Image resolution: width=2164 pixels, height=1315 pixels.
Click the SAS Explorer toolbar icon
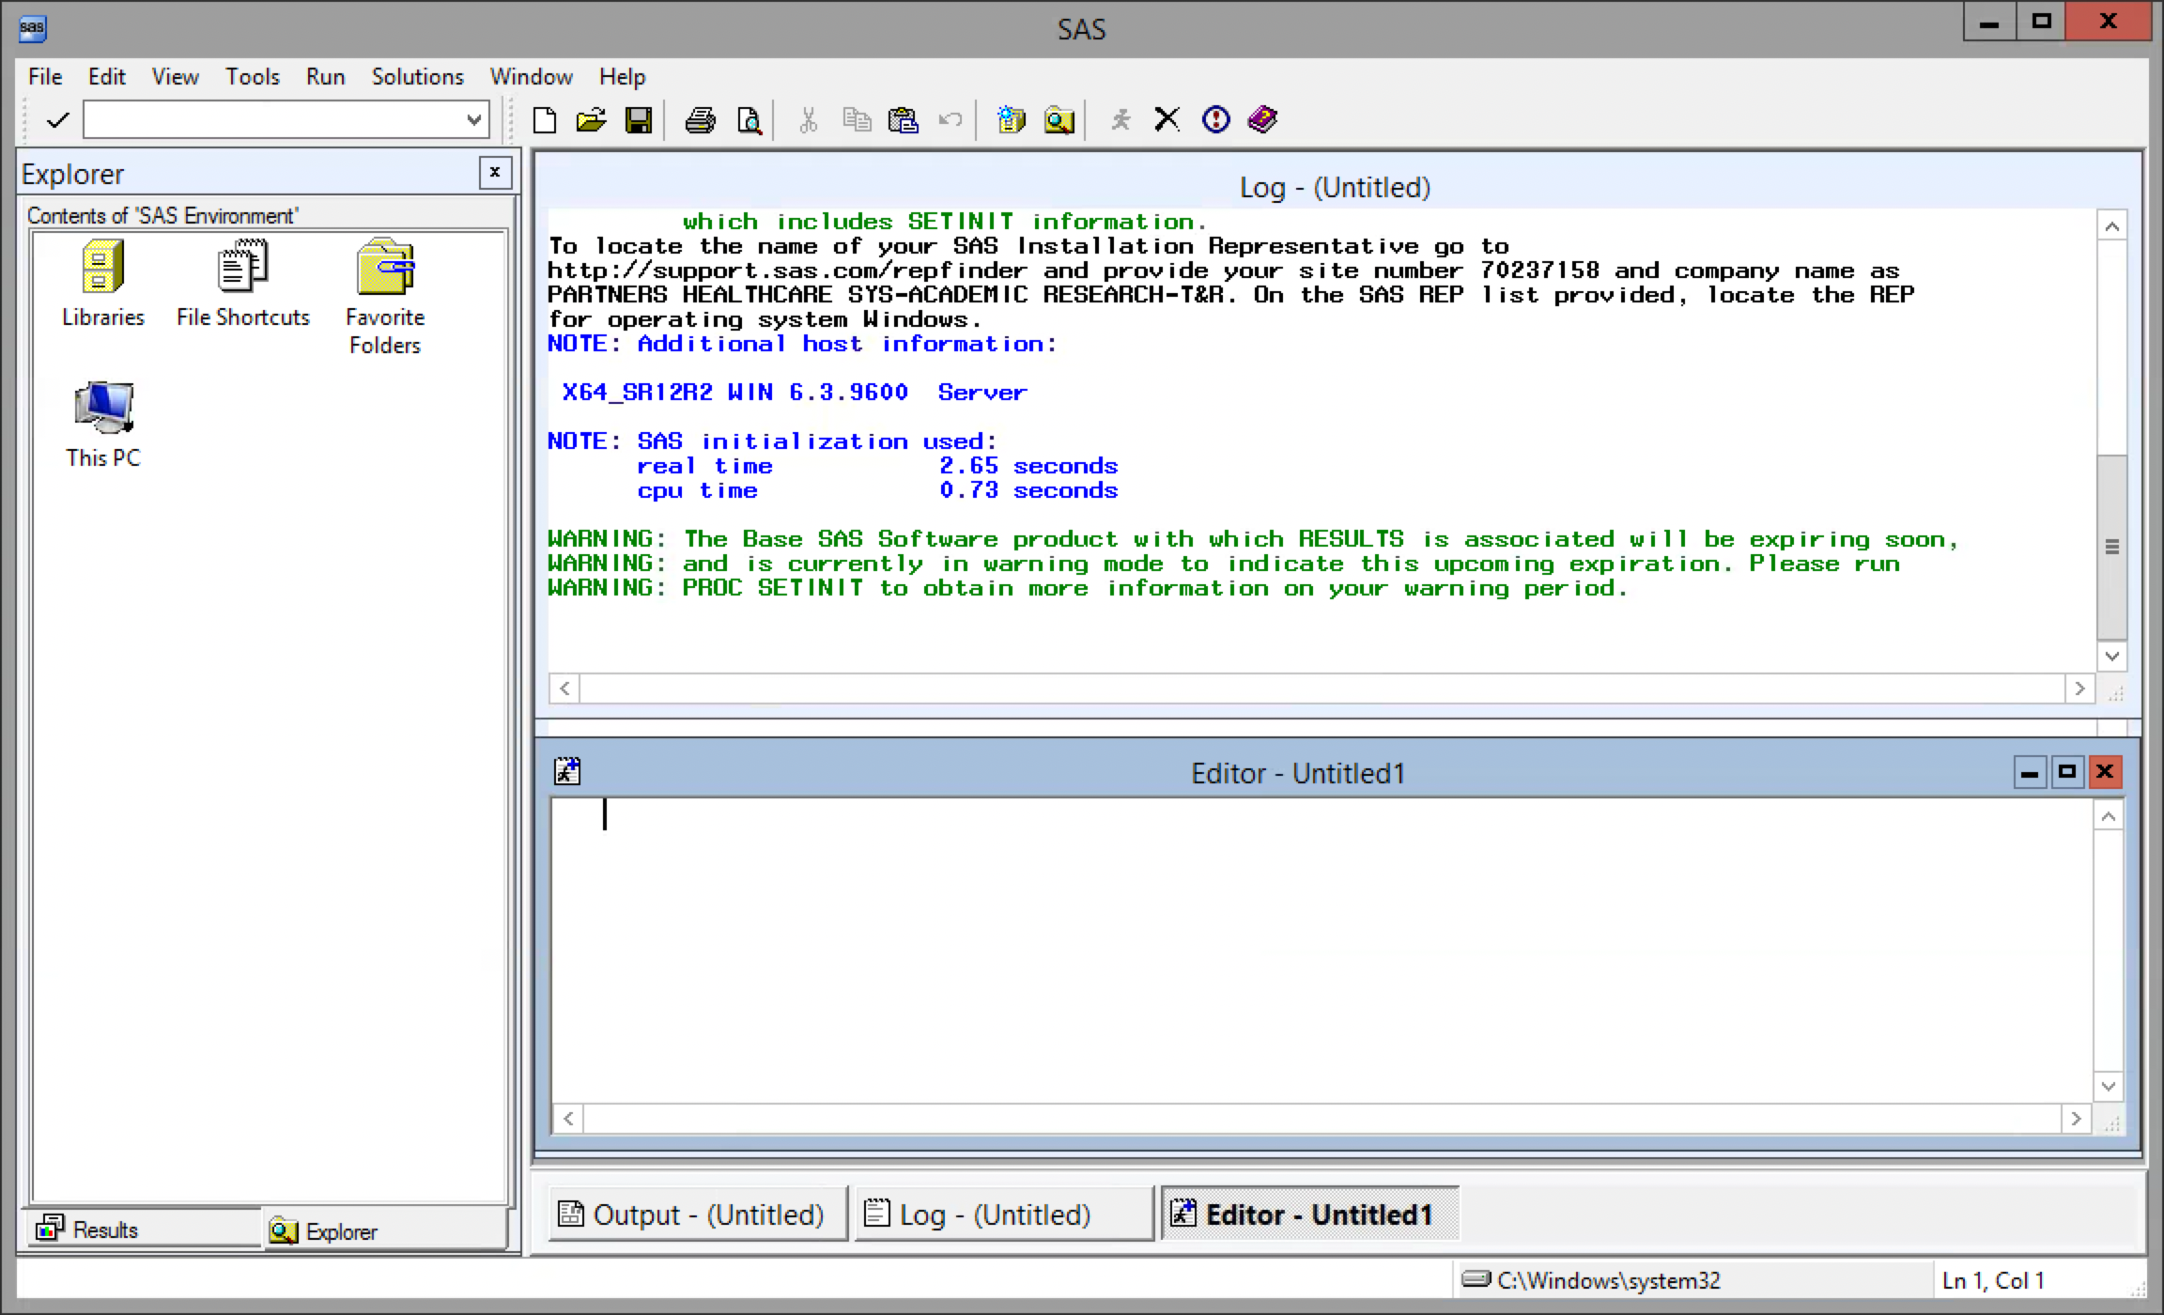click(1059, 120)
